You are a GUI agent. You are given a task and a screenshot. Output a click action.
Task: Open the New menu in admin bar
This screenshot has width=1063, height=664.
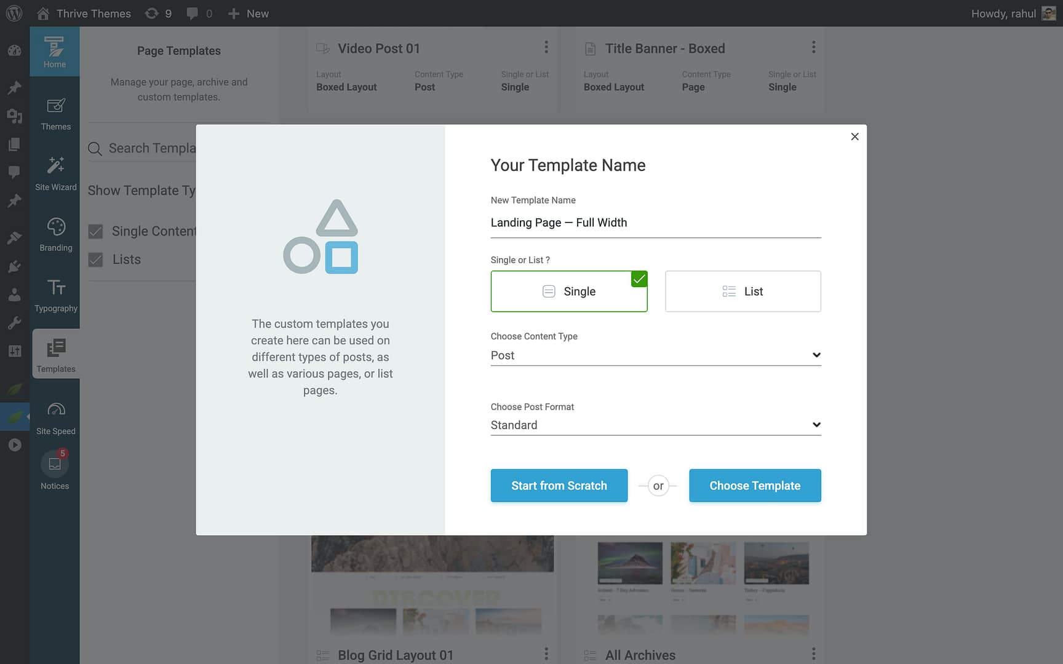click(248, 13)
